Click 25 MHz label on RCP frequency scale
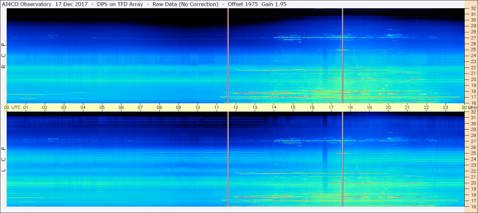This screenshot has height=213, width=478. [x=473, y=49]
